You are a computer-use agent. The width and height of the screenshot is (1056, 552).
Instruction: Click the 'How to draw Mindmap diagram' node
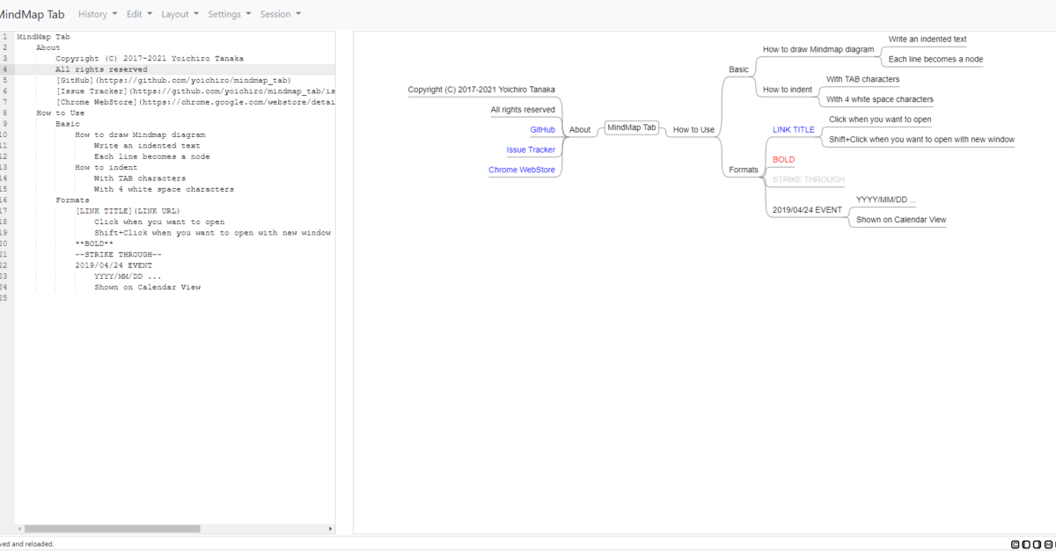click(818, 49)
